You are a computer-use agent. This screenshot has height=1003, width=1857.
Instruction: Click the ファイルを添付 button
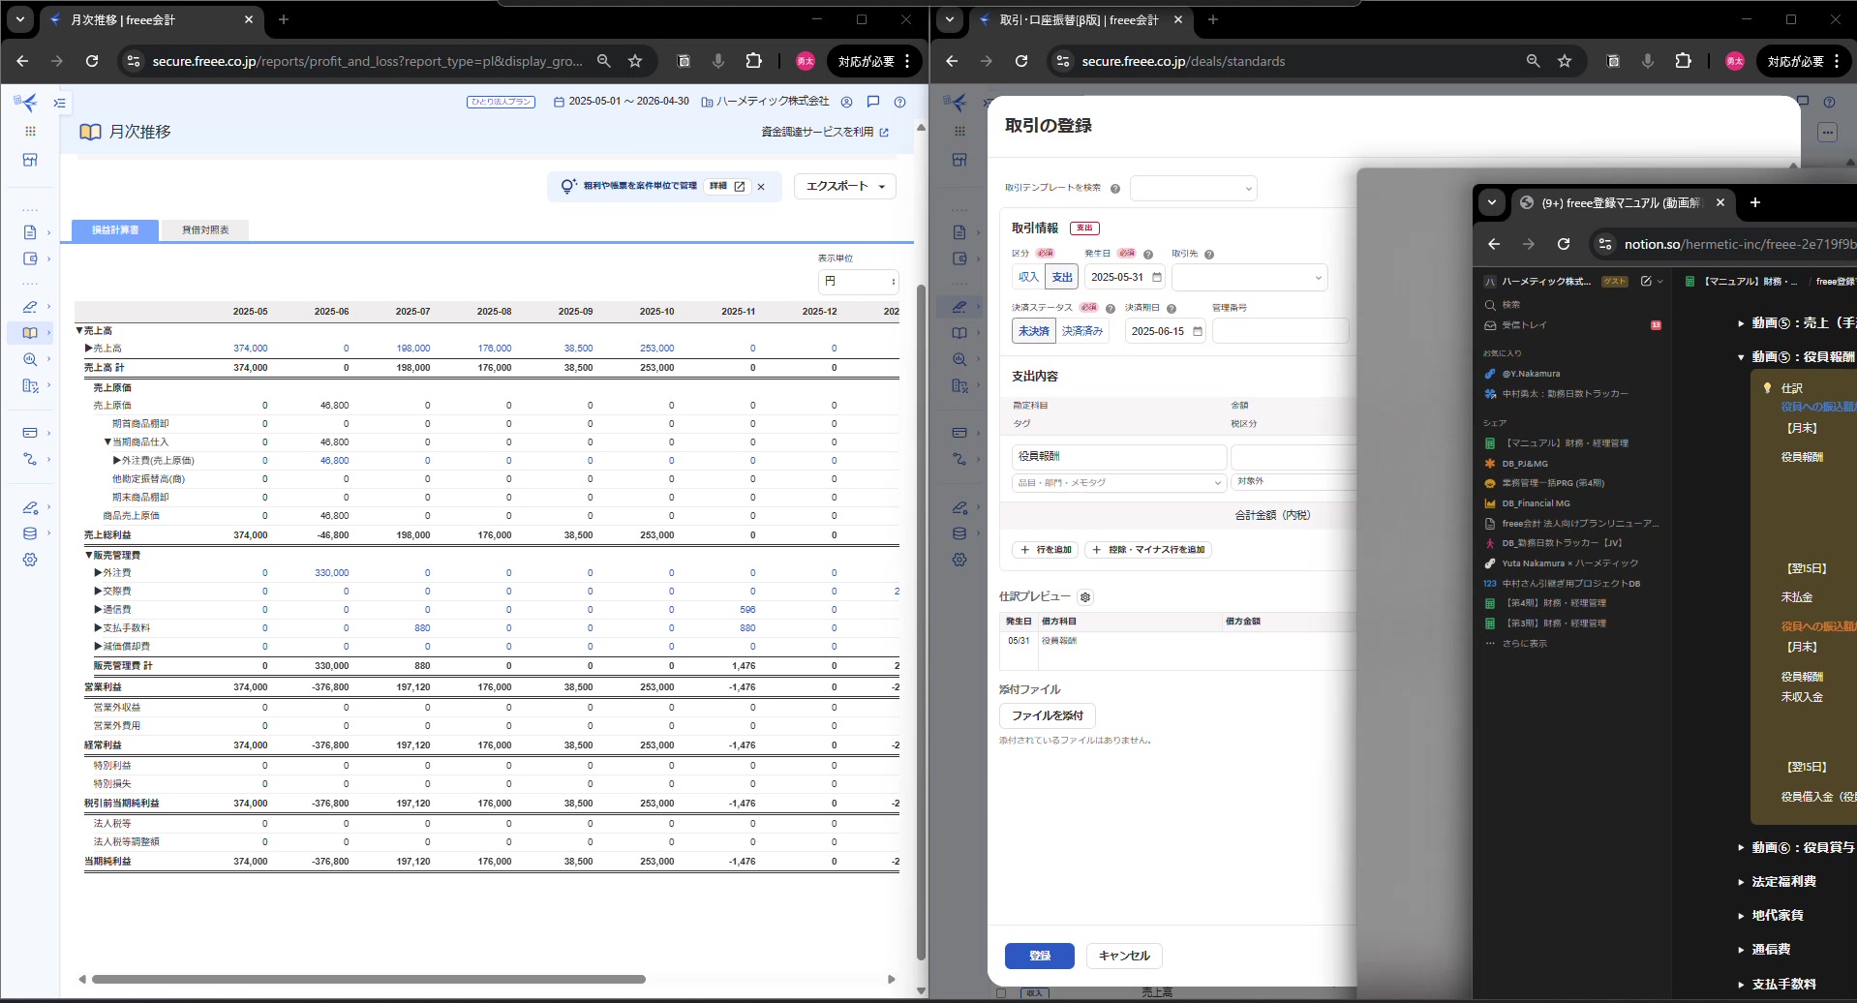[x=1047, y=715]
